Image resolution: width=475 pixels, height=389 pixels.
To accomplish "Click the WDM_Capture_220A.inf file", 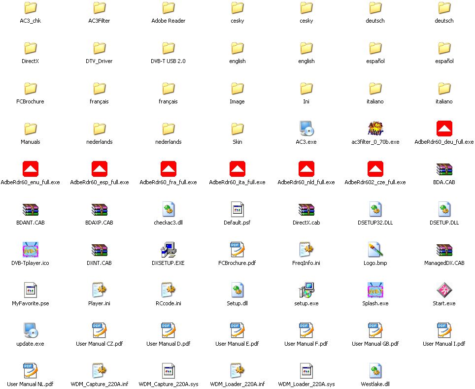I will pos(99,371).
